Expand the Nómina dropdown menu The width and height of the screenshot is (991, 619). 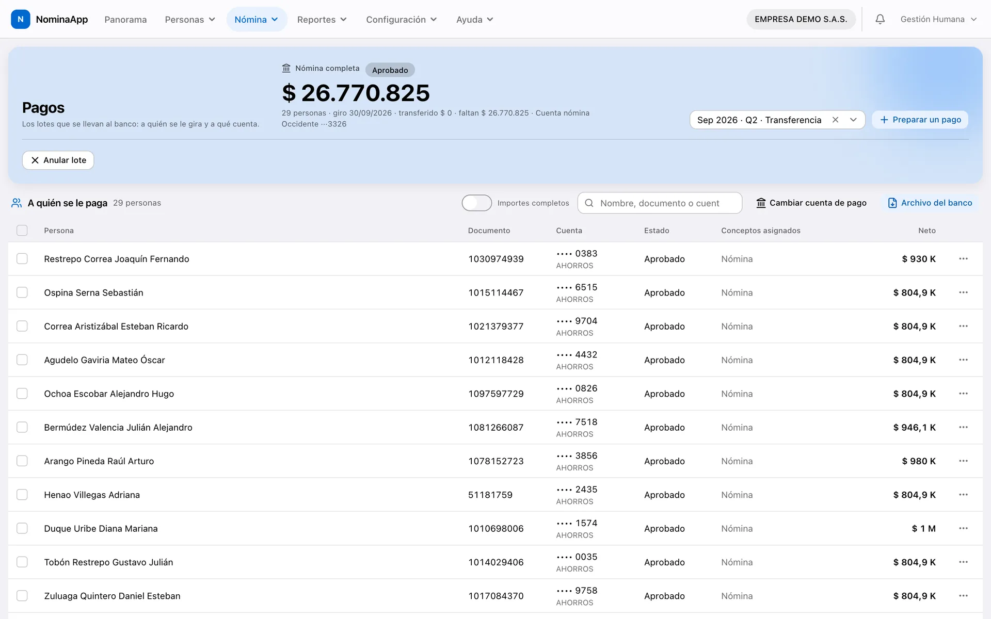click(x=257, y=19)
